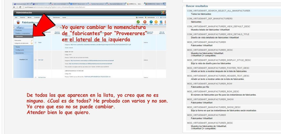Click the Nuevo yellow plus icon
281x134 pixels.
(x=156, y=22)
